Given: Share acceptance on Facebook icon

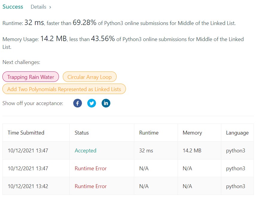Looking at the screenshot, I should pyautogui.click(x=77, y=103).
